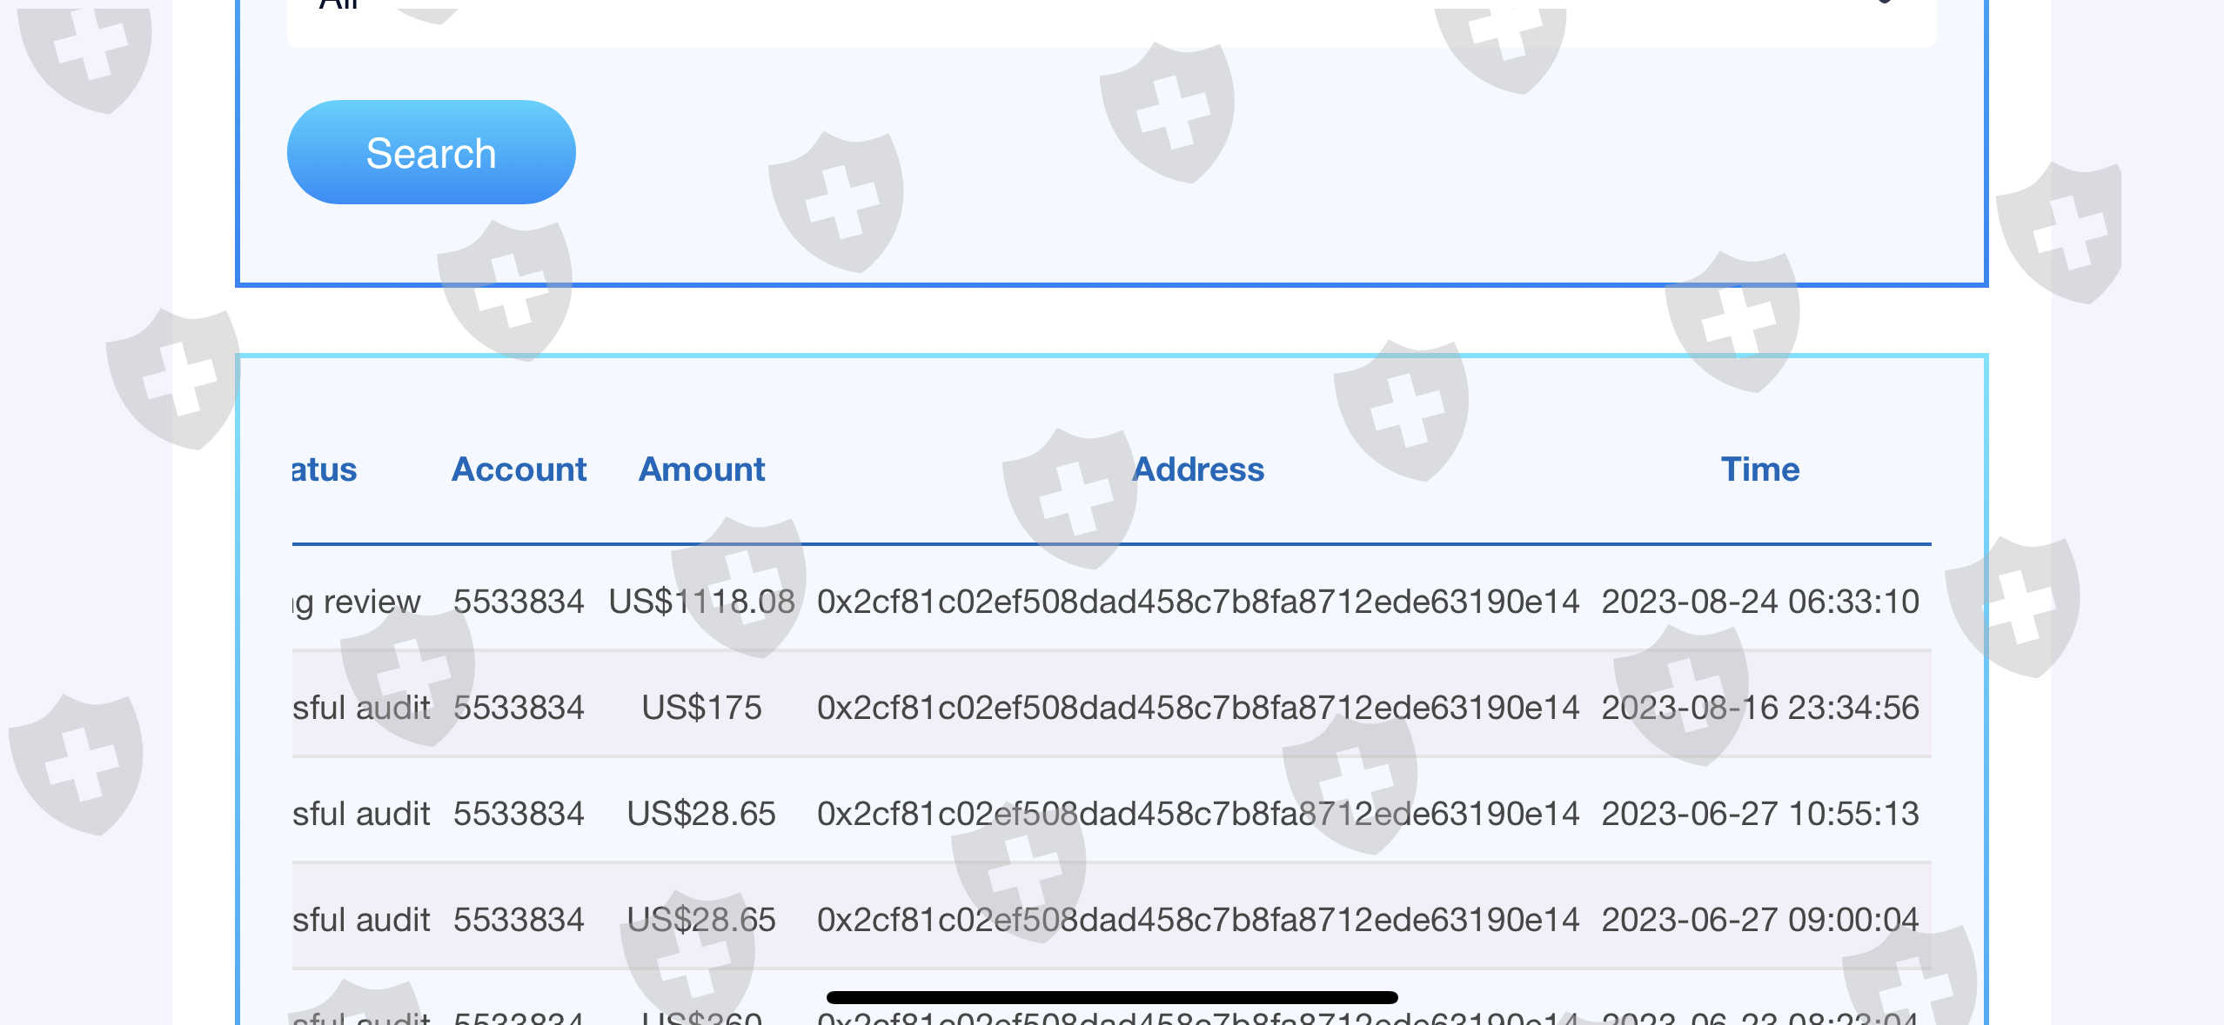Click the US$28.65 amount dated 10:55:13
The height and width of the screenshot is (1025, 2224).
click(701, 814)
